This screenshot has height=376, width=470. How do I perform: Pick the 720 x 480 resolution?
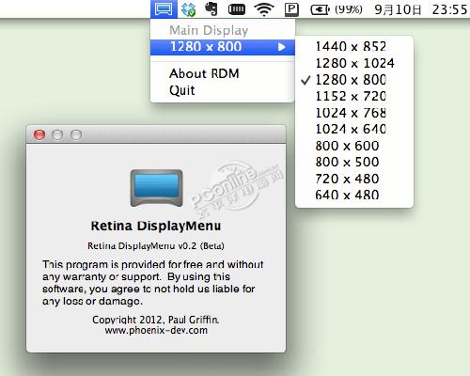pyautogui.click(x=354, y=179)
